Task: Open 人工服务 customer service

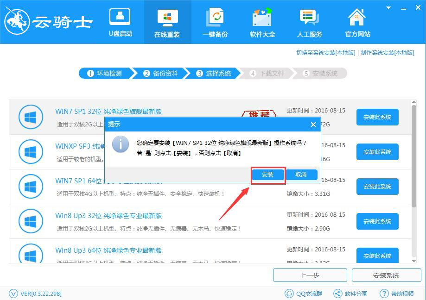Action: pos(309,22)
